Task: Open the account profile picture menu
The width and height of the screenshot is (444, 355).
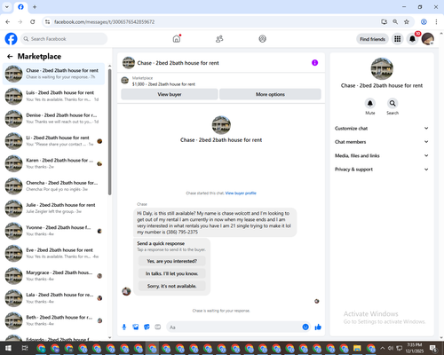Action: click(428, 39)
